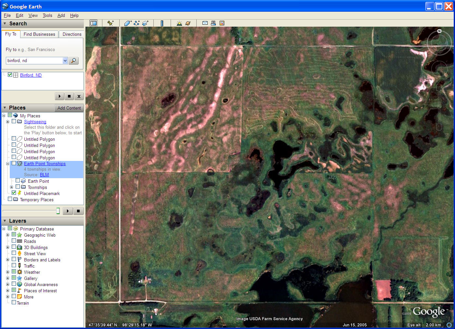The height and width of the screenshot is (329, 455).
Task: Click the Email envelope icon
Action: [x=205, y=23]
